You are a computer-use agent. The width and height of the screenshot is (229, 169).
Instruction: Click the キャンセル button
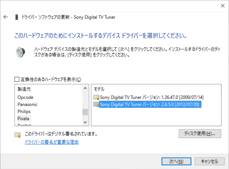pyautogui.click(x=209, y=161)
